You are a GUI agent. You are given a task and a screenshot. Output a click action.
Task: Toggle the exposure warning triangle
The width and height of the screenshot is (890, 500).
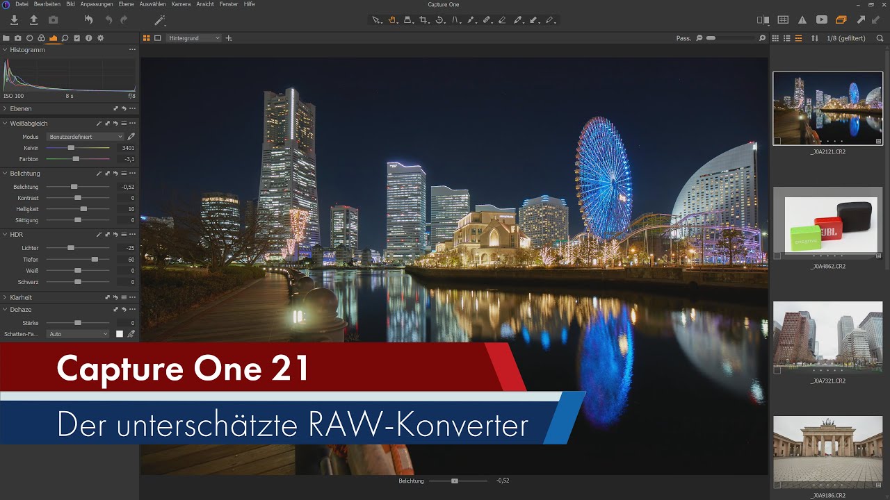tap(802, 20)
